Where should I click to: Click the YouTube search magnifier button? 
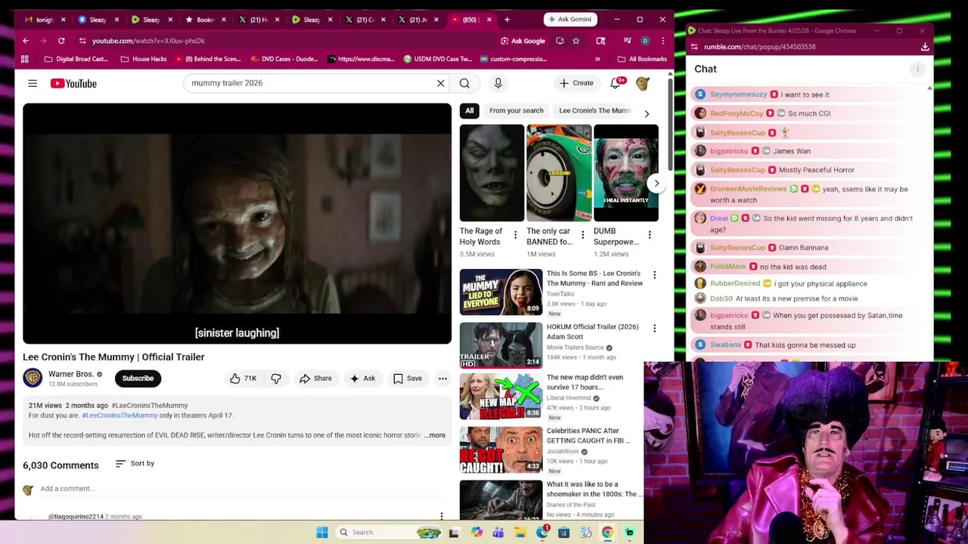tap(464, 83)
